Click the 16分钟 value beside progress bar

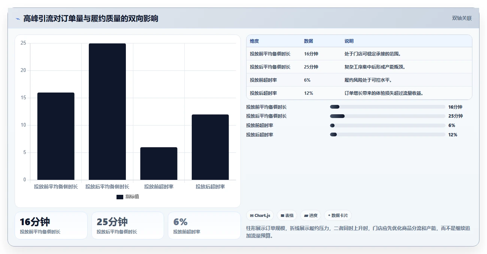[x=456, y=107]
